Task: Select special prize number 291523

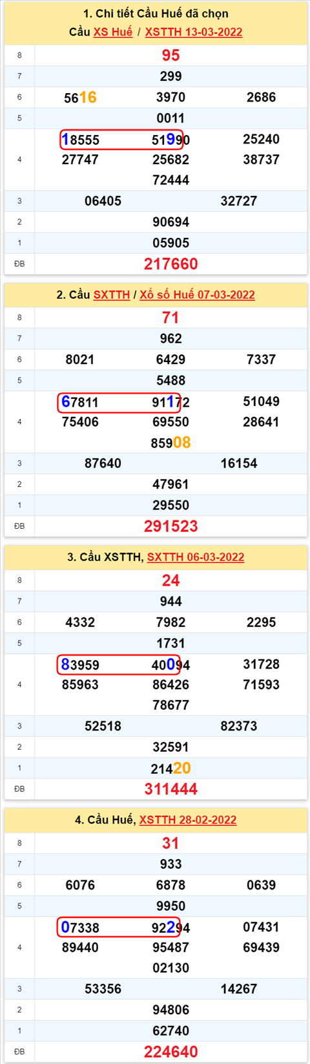Action: pos(171,526)
